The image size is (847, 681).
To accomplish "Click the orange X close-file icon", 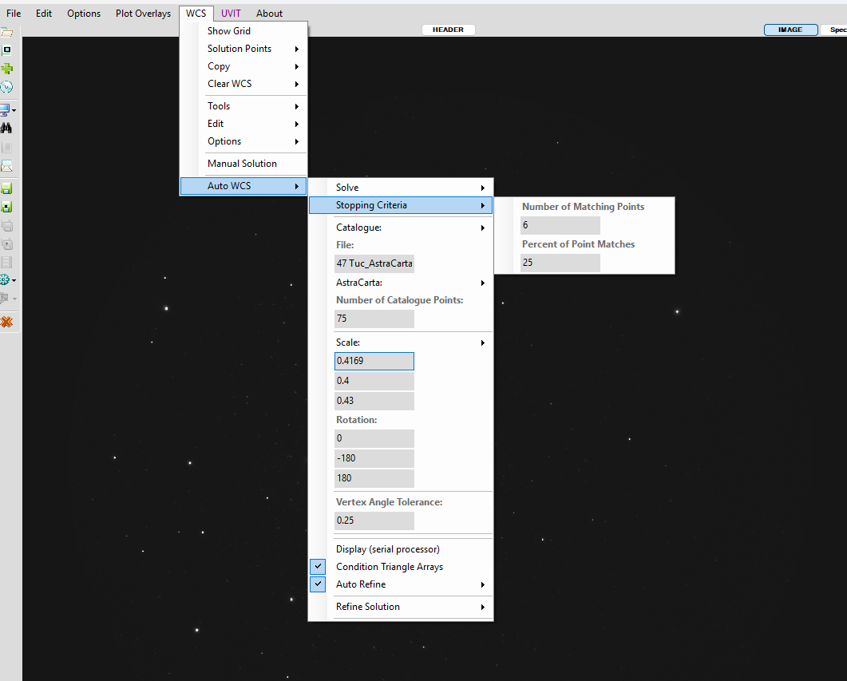I will 6,322.
